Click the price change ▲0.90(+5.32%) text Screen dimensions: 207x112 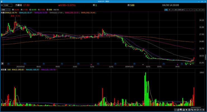coord(67,5)
